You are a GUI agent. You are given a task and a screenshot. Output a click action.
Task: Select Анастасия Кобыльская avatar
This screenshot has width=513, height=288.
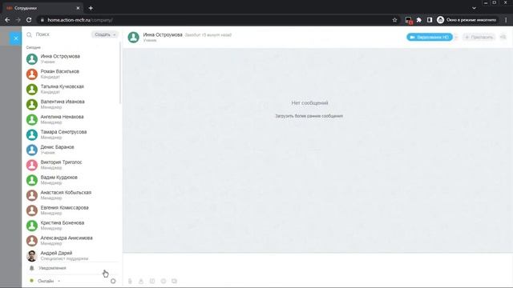[32, 195]
